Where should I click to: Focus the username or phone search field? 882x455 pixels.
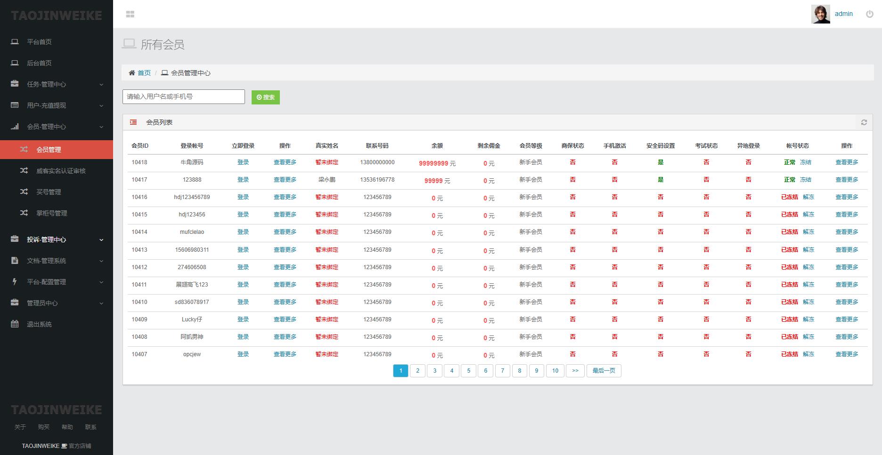(184, 96)
